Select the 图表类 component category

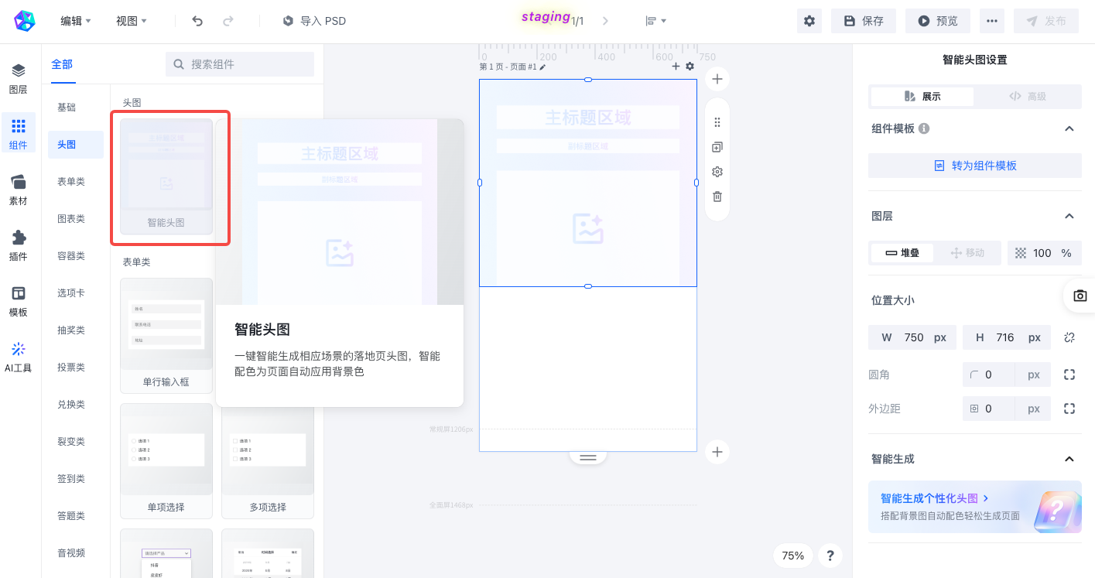click(71, 219)
